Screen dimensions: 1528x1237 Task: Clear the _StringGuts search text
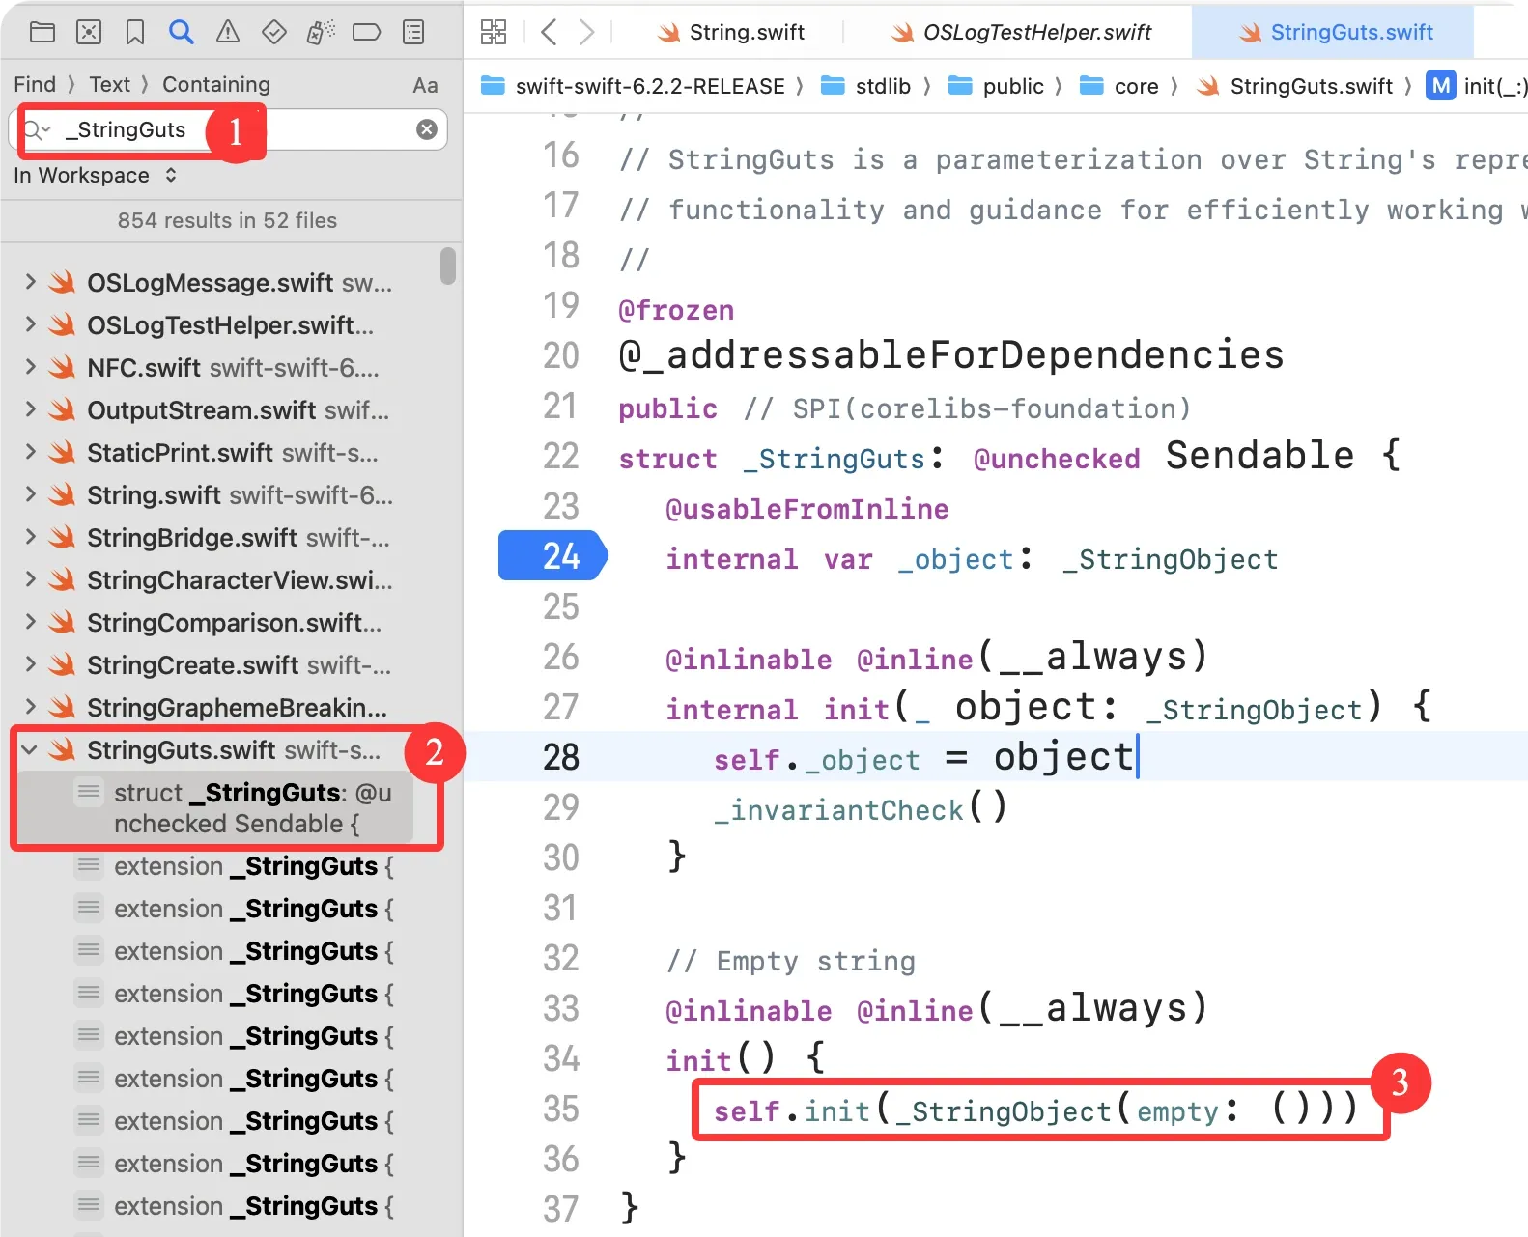(426, 129)
